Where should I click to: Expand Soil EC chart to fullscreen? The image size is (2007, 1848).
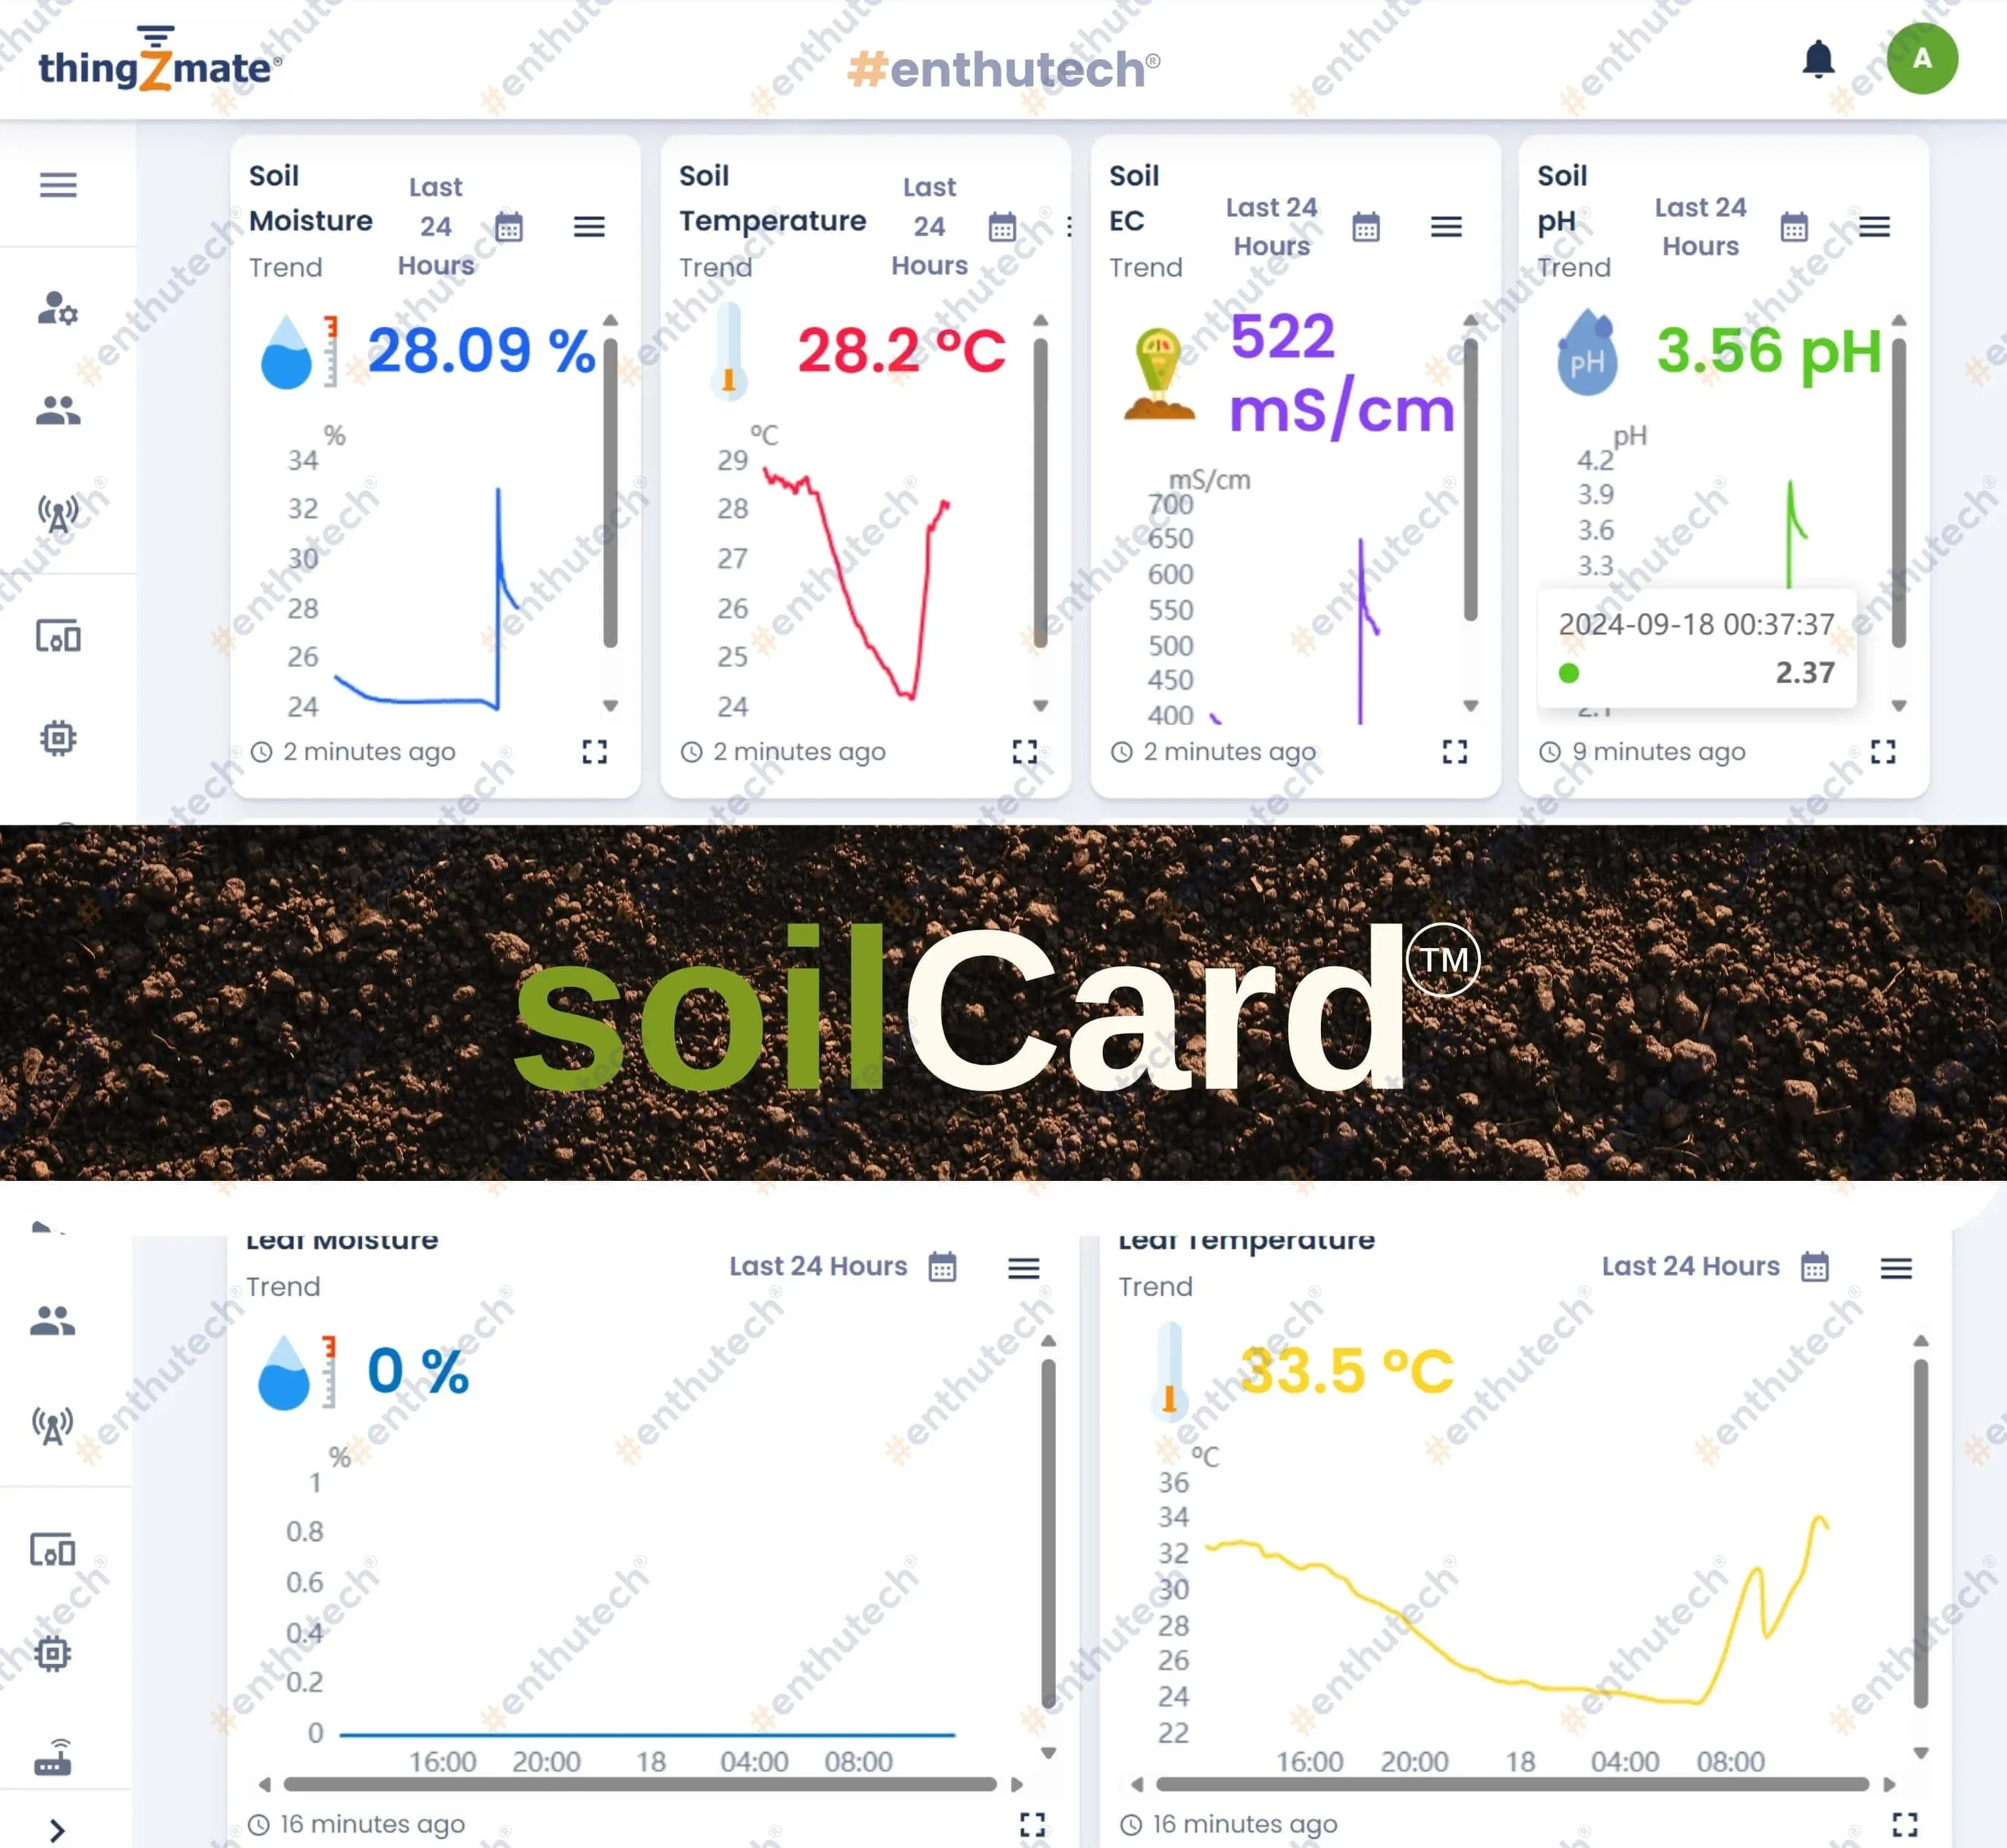pyautogui.click(x=1455, y=752)
